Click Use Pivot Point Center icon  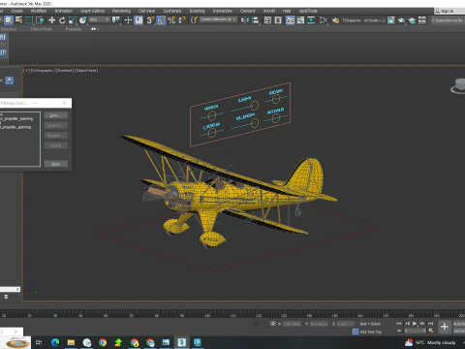(115, 20)
